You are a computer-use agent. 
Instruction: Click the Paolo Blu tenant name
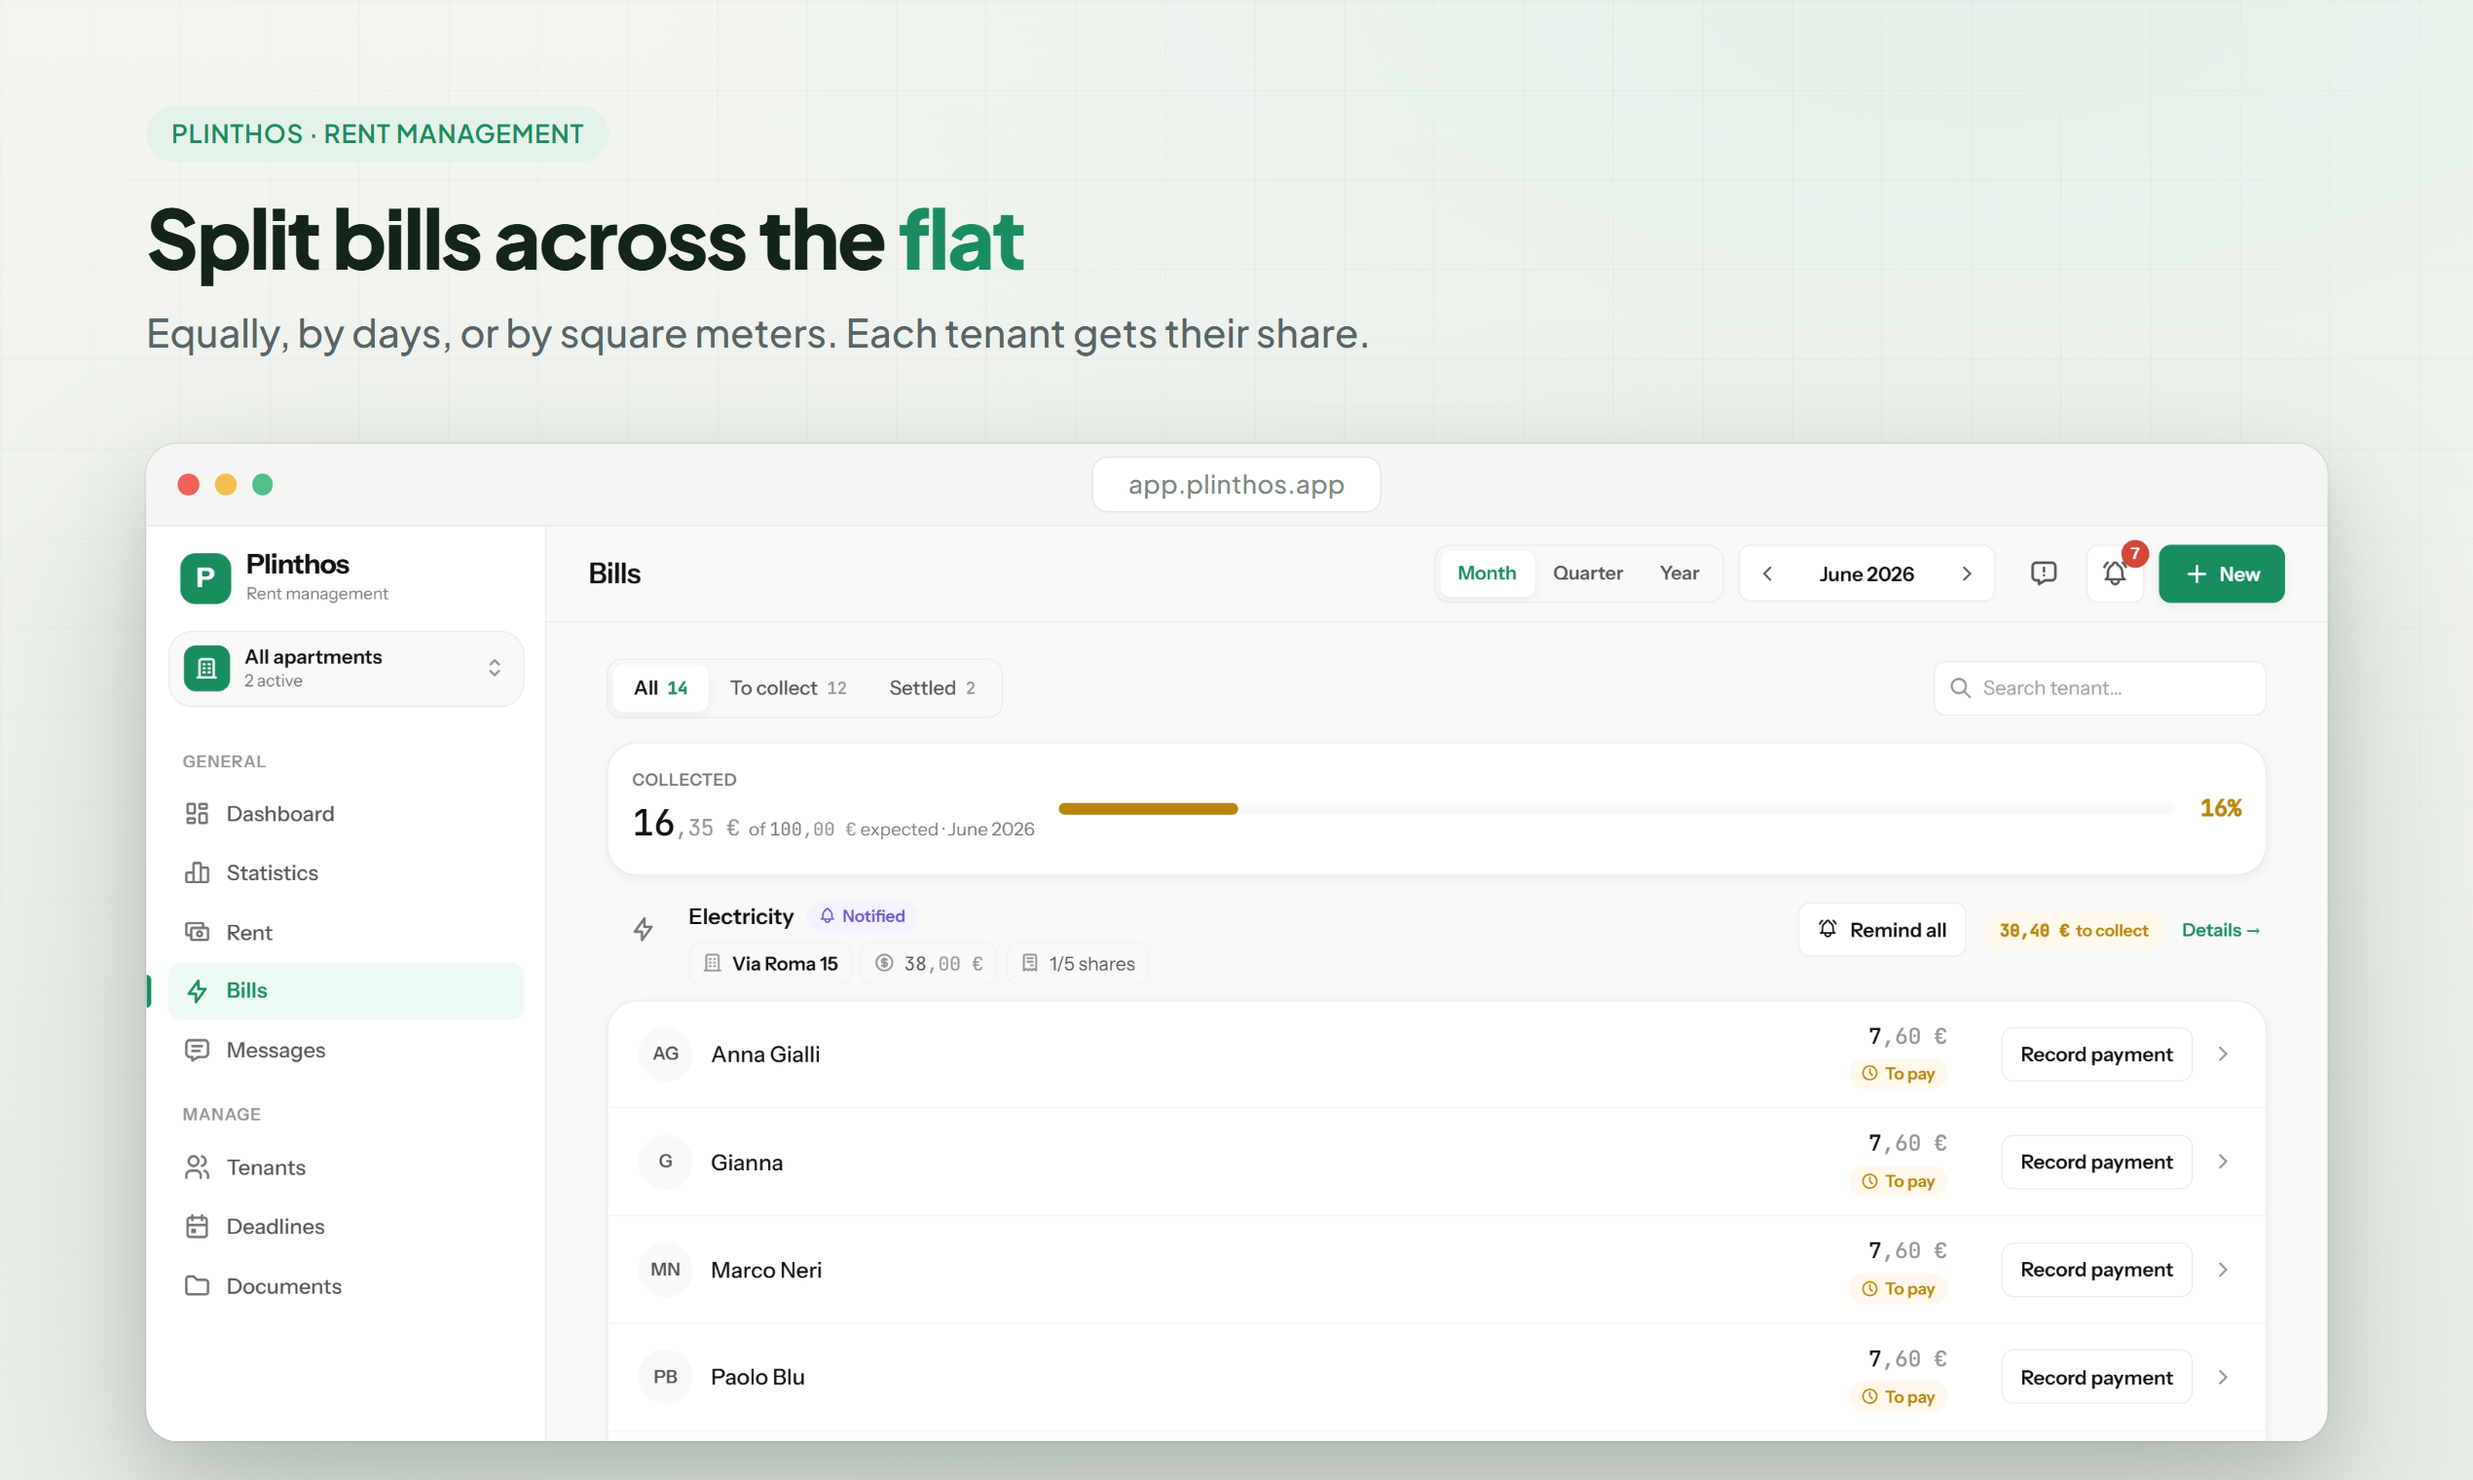pyautogui.click(x=757, y=1378)
